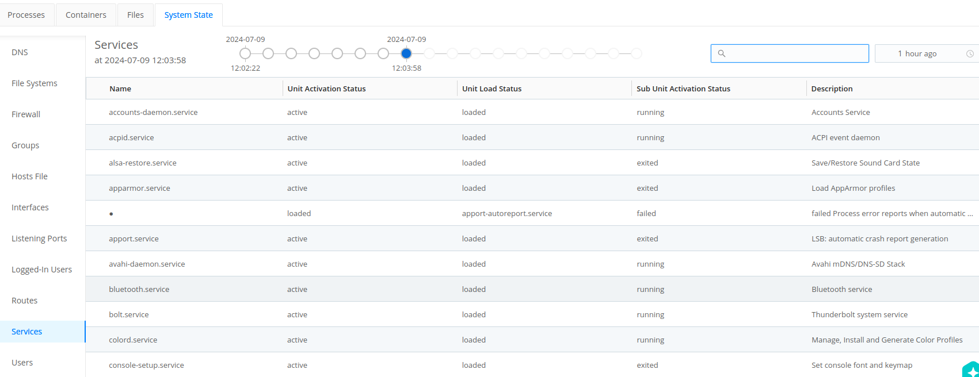Click Manage, Install and Generate Color Profiles
This screenshot has width=979, height=377.
(x=887, y=340)
